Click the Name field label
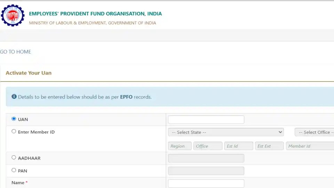Screen dimensions: 334x188 [18, 183]
